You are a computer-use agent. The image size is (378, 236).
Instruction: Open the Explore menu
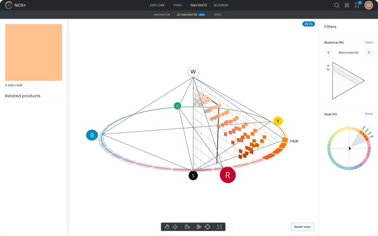pos(157,5)
